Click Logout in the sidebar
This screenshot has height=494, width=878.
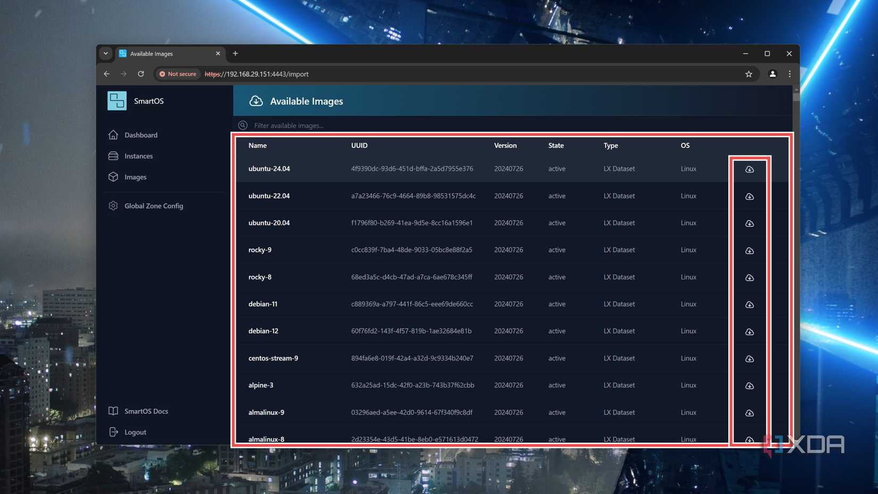(134, 432)
